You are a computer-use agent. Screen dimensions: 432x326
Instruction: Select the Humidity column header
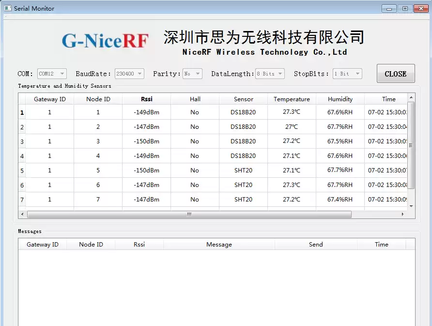point(340,99)
